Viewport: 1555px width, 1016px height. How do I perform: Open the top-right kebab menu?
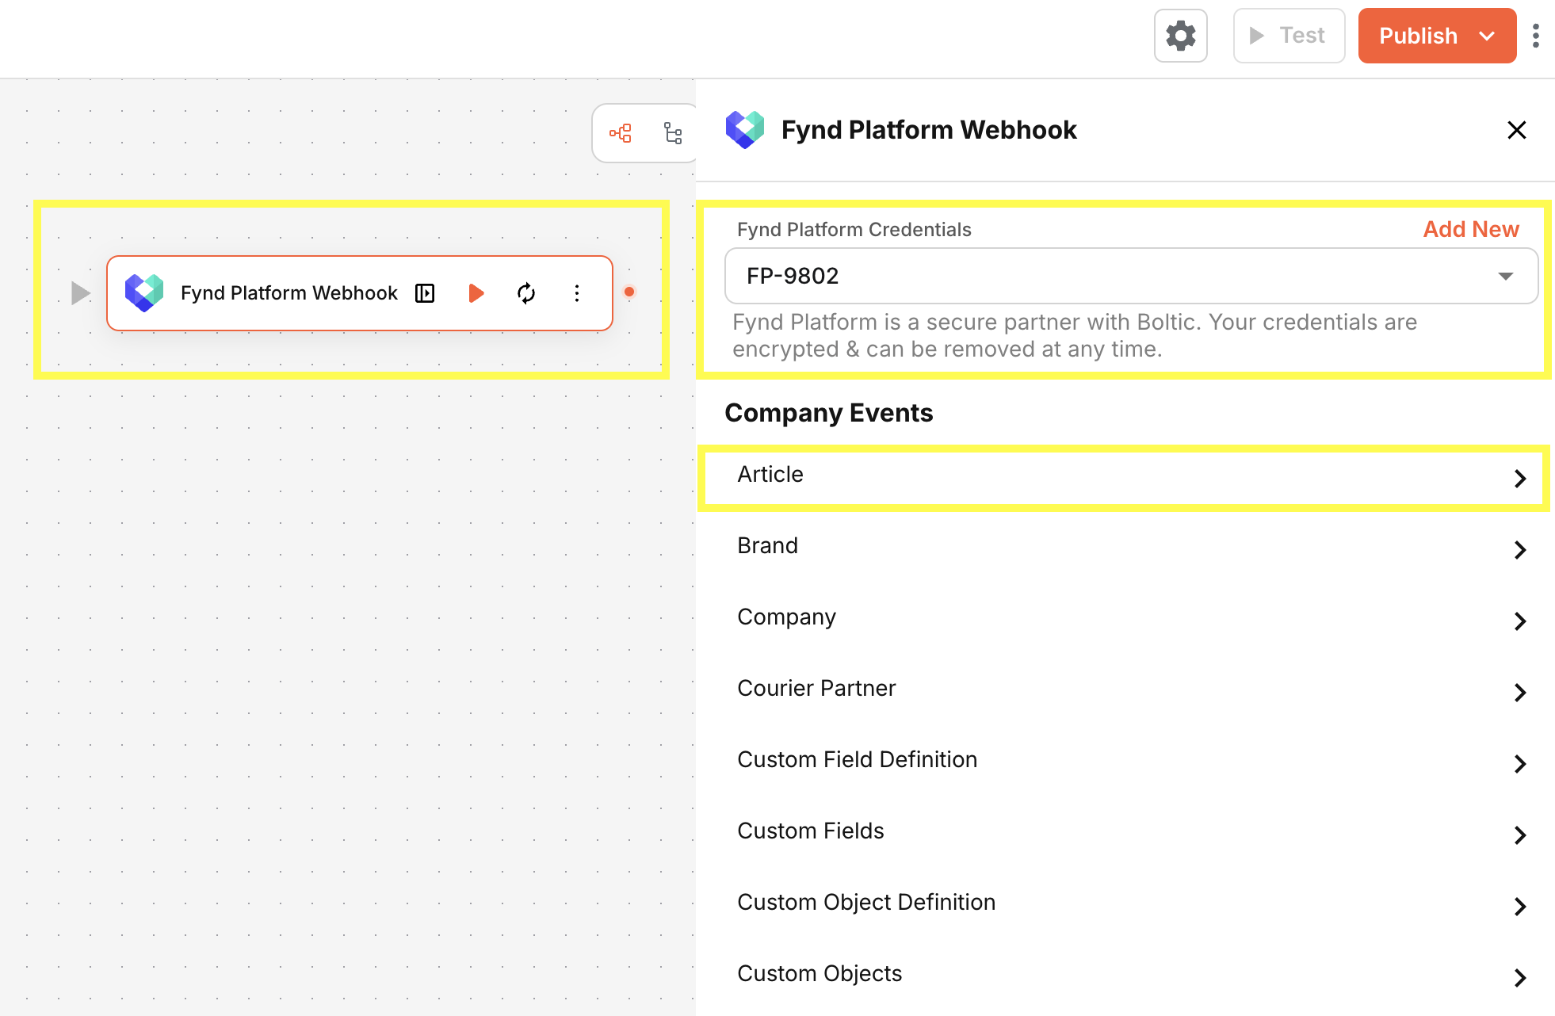click(1536, 36)
